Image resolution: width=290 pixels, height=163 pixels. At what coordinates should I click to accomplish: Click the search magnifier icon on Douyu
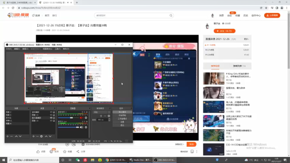tap(171, 15)
